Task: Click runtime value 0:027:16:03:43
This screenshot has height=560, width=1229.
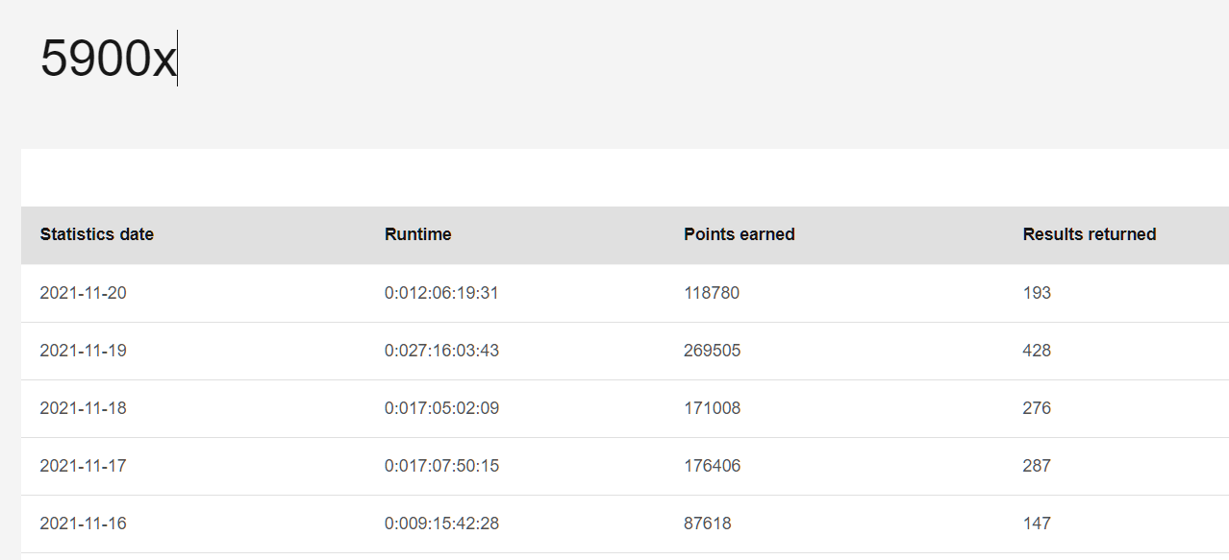Action: tap(441, 351)
